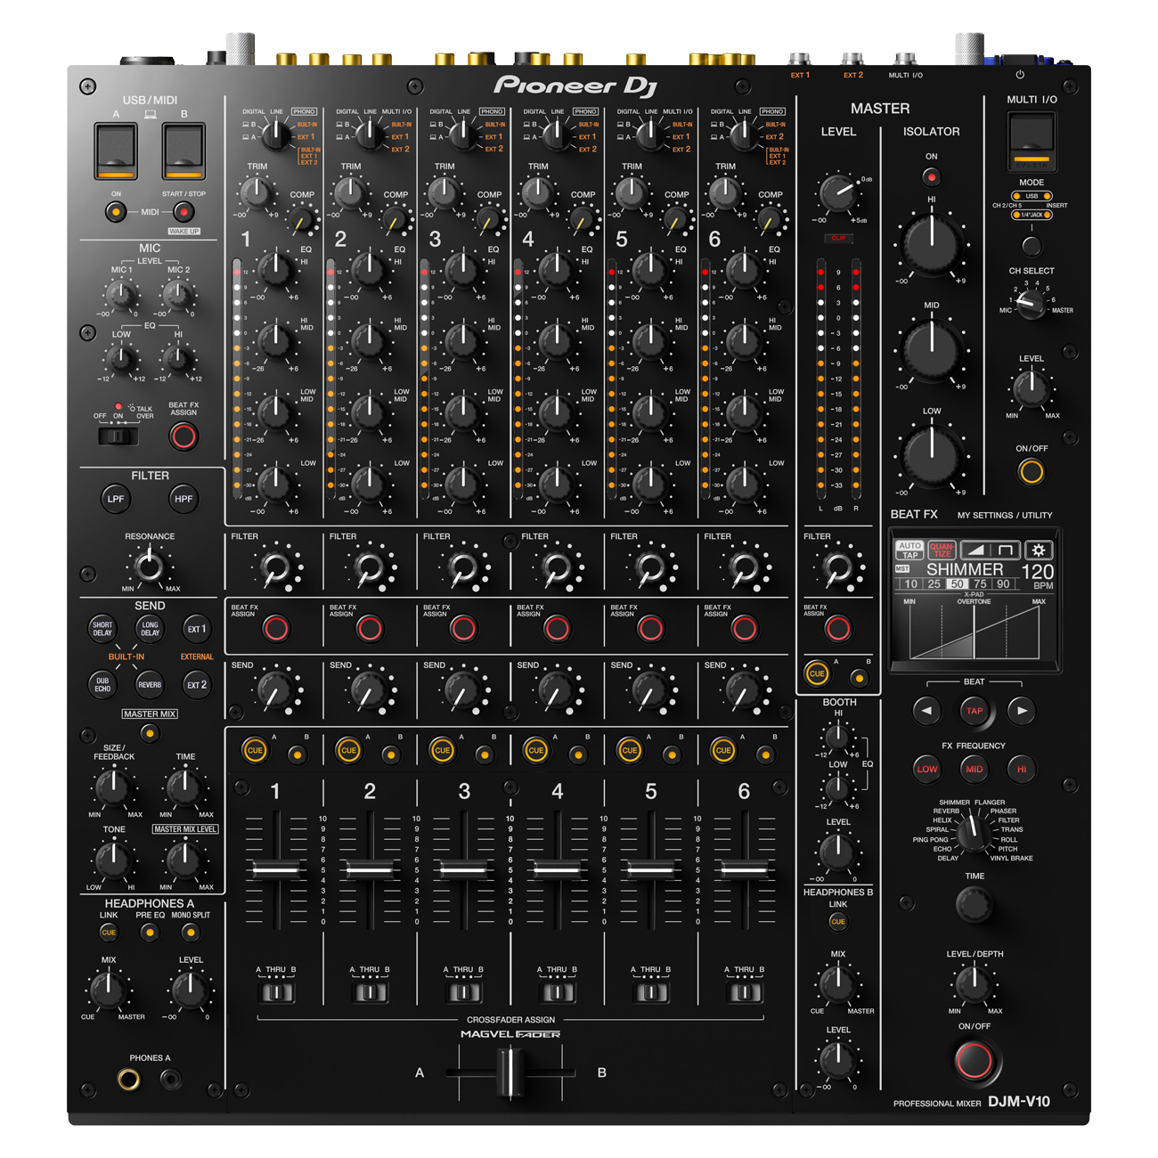Click the Beat FX effect selector knob
The image size is (1158, 1158).
(975, 832)
